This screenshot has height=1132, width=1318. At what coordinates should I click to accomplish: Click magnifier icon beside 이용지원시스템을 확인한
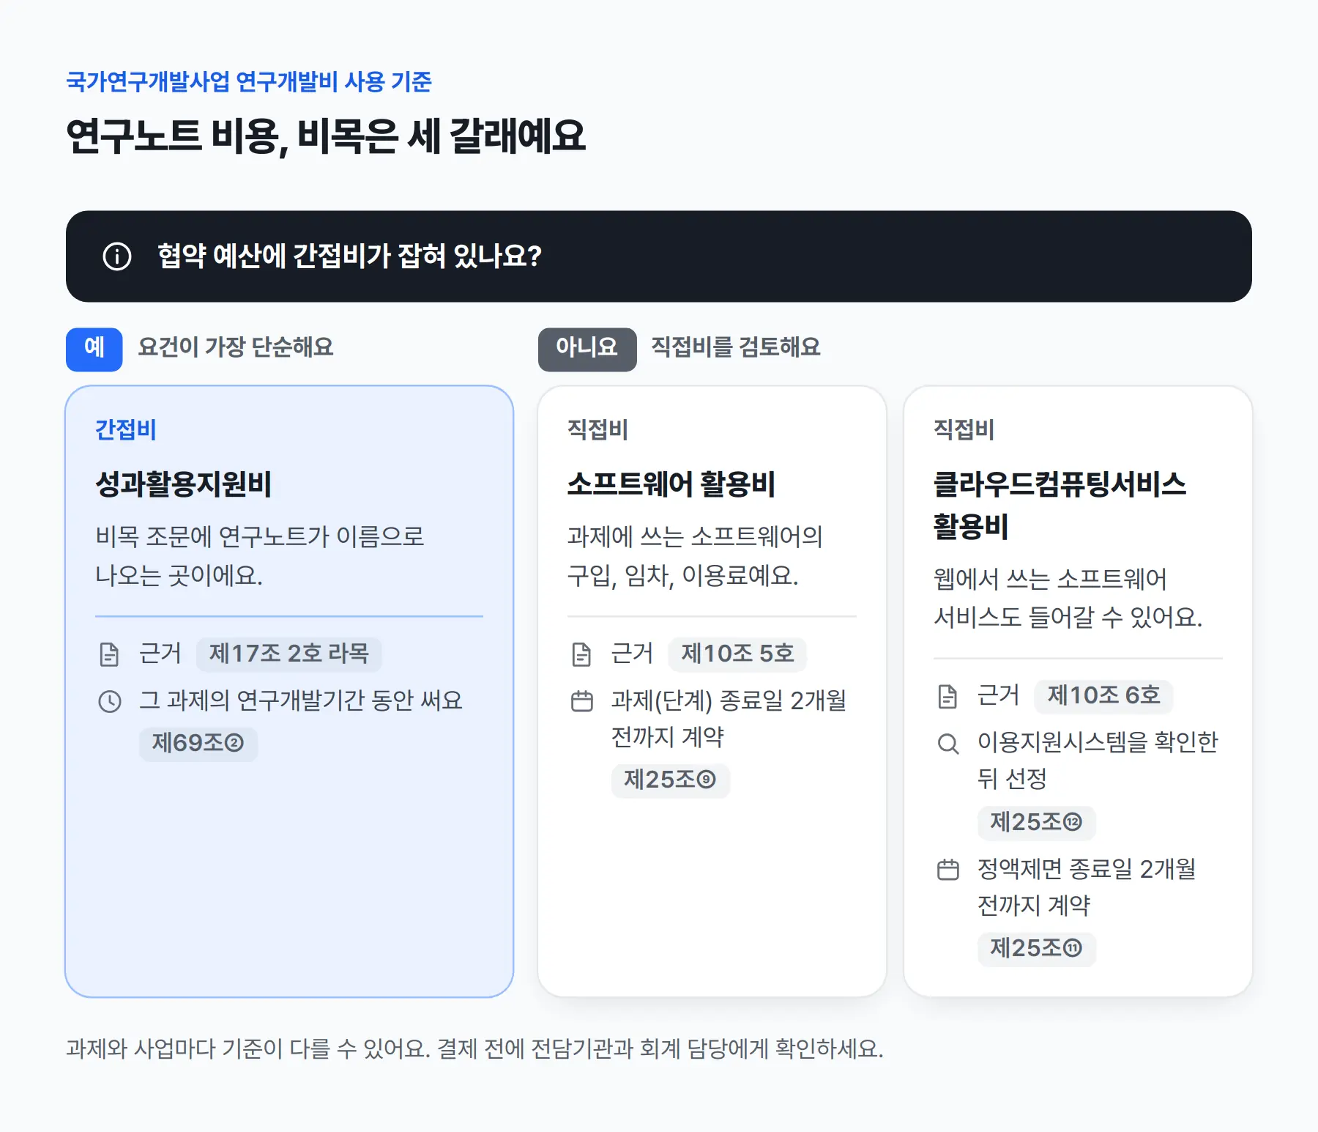(x=948, y=744)
